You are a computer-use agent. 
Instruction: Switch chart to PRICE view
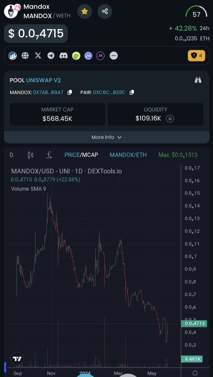pos(72,155)
